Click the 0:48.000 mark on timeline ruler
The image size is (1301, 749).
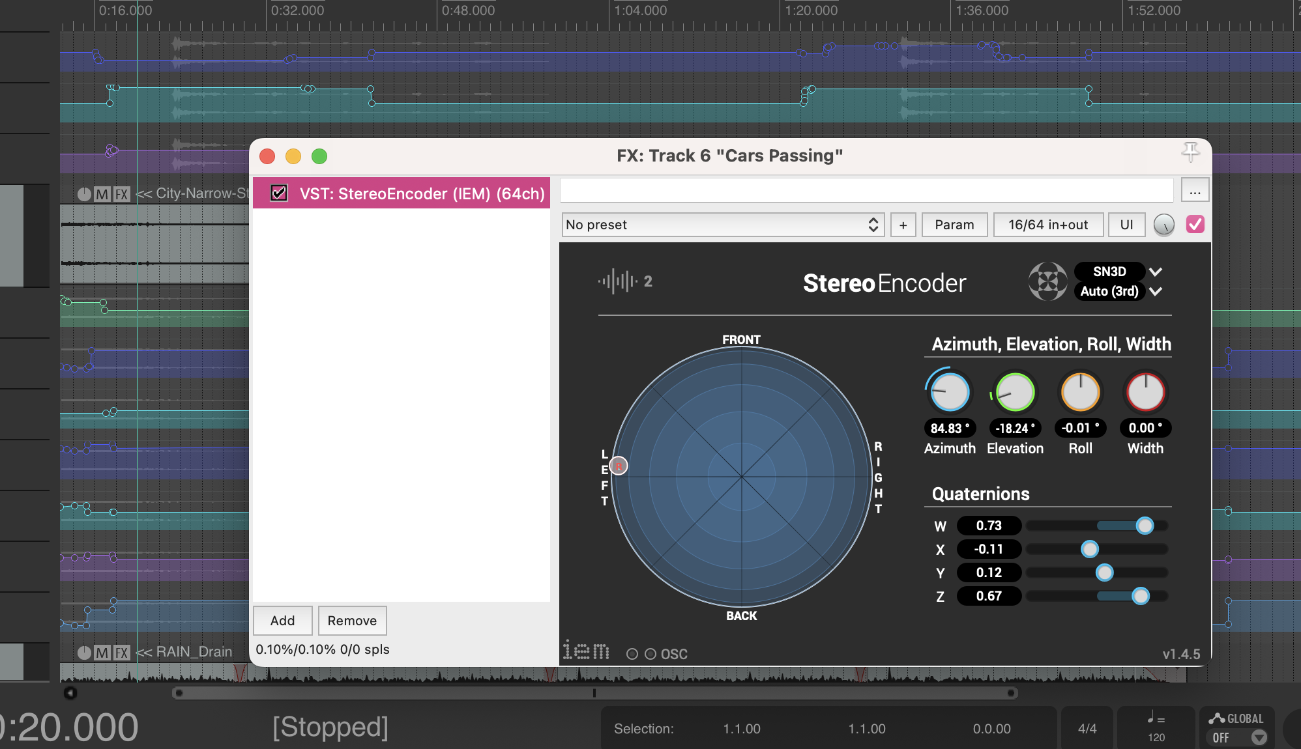point(468,10)
